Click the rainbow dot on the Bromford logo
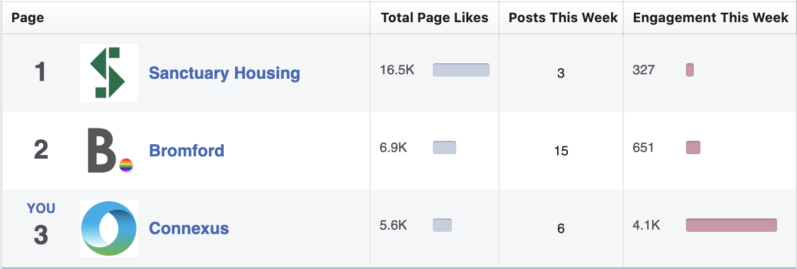The height and width of the screenshot is (269, 797). click(x=127, y=165)
